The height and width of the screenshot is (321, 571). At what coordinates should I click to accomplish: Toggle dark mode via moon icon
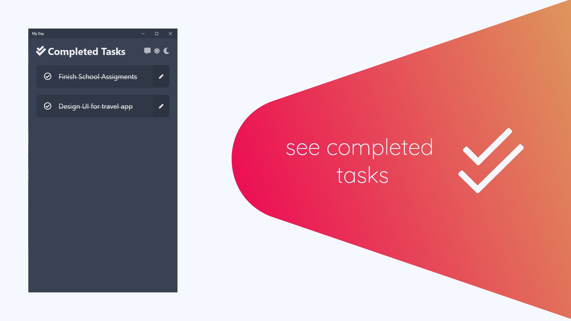pyautogui.click(x=166, y=51)
